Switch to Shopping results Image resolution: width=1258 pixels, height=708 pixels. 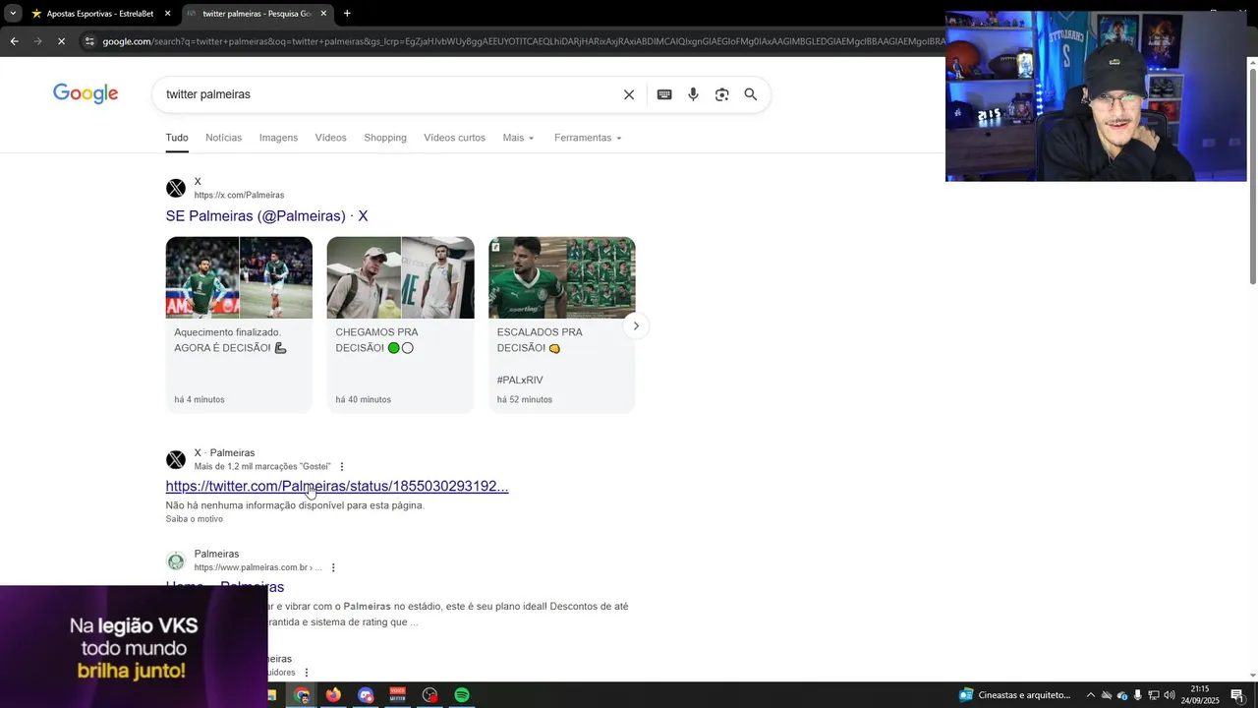pos(385,138)
